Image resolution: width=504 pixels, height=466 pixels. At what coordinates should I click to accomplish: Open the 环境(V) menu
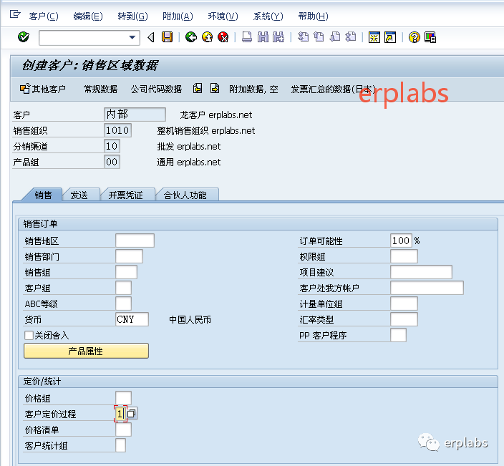tap(223, 16)
